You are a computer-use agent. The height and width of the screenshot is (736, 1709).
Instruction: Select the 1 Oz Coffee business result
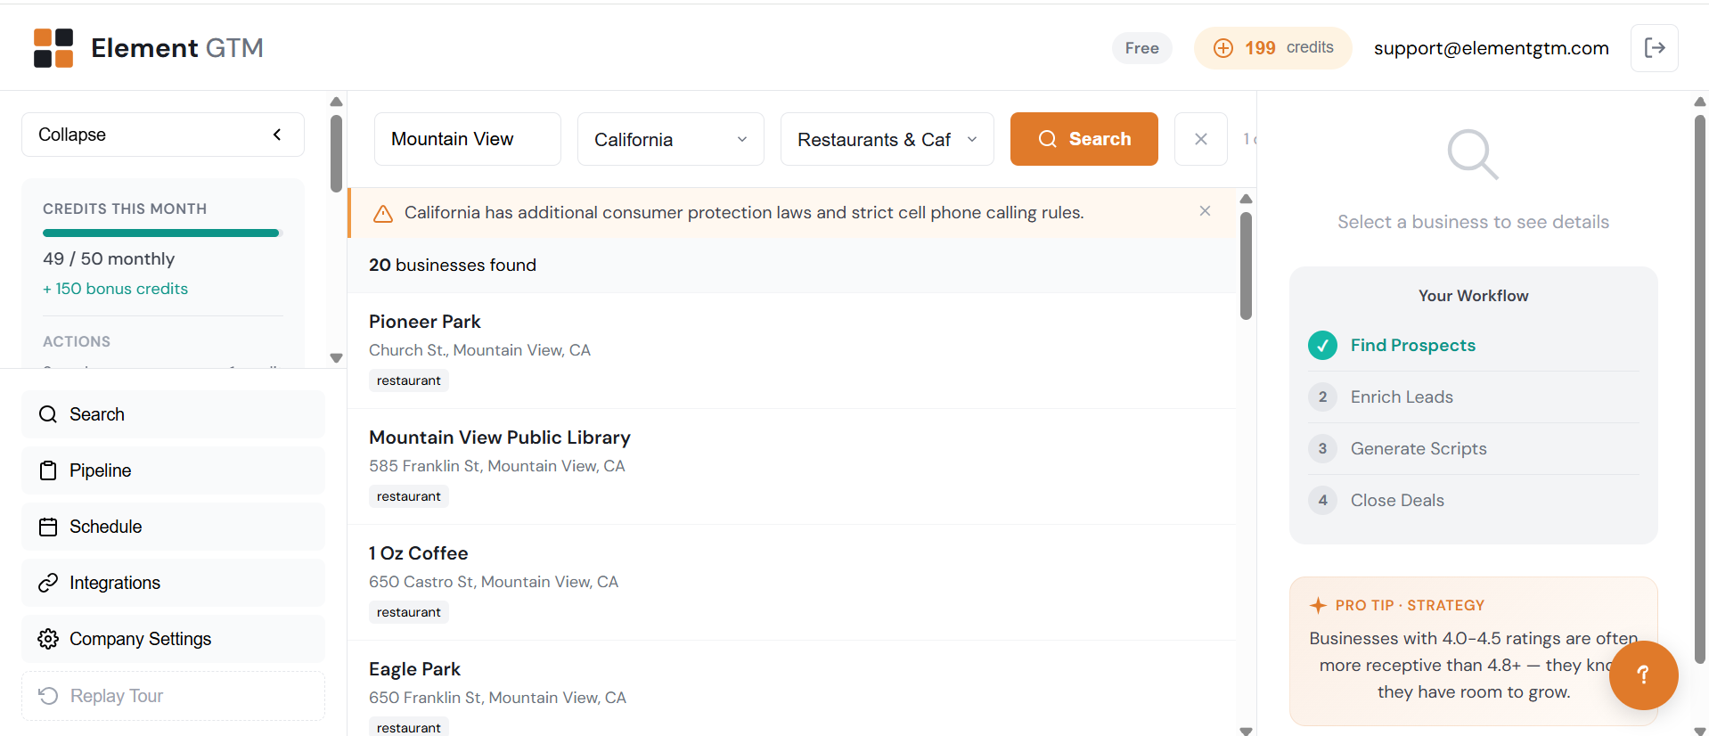[419, 553]
